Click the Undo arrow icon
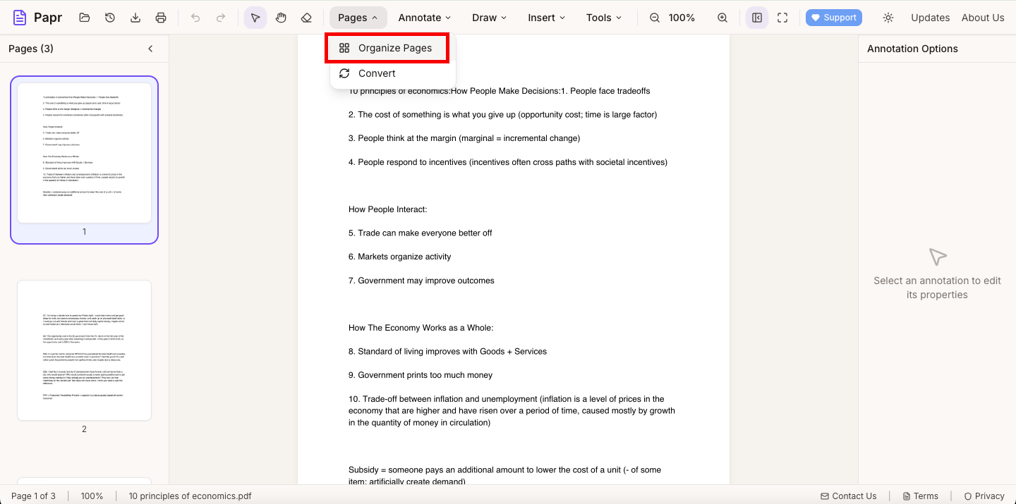Screen dimensions: 1016x504 tap(195, 17)
